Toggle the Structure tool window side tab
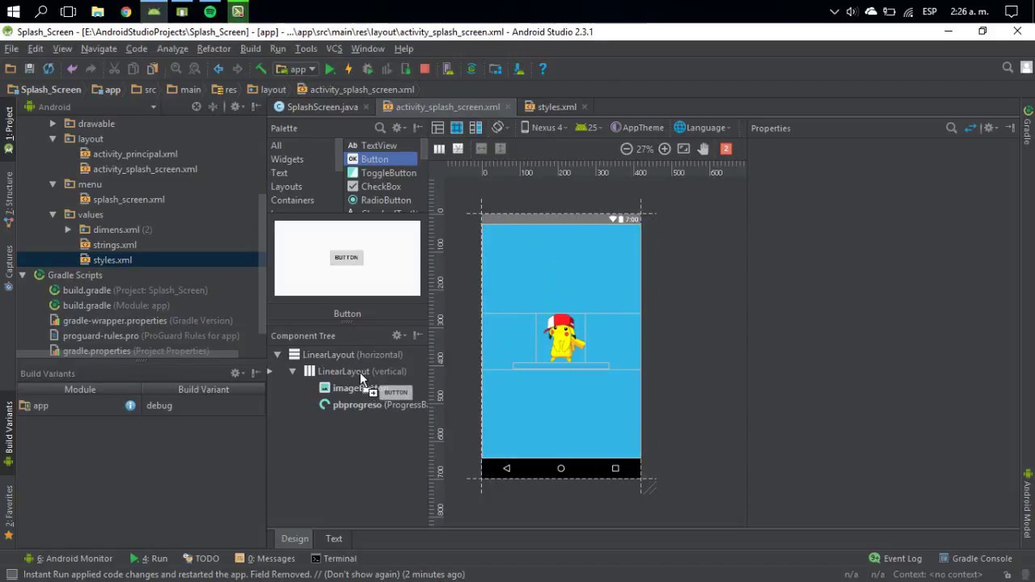Viewport: 1035px width, 582px height. pos(9,200)
